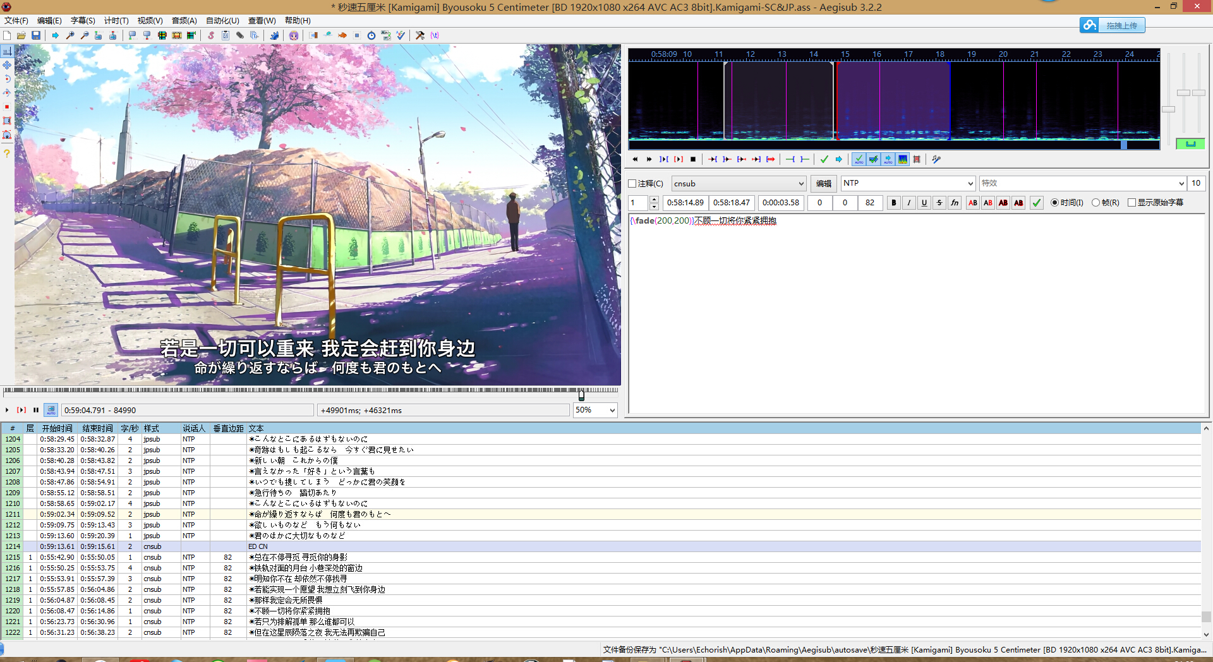Click the 编辑 style edit button
1213x662 pixels.
(824, 184)
